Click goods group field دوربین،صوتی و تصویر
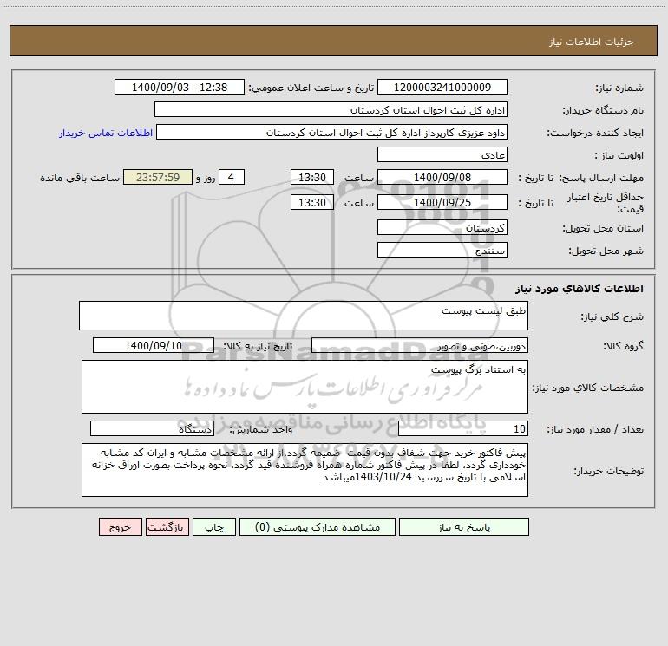 420,345
